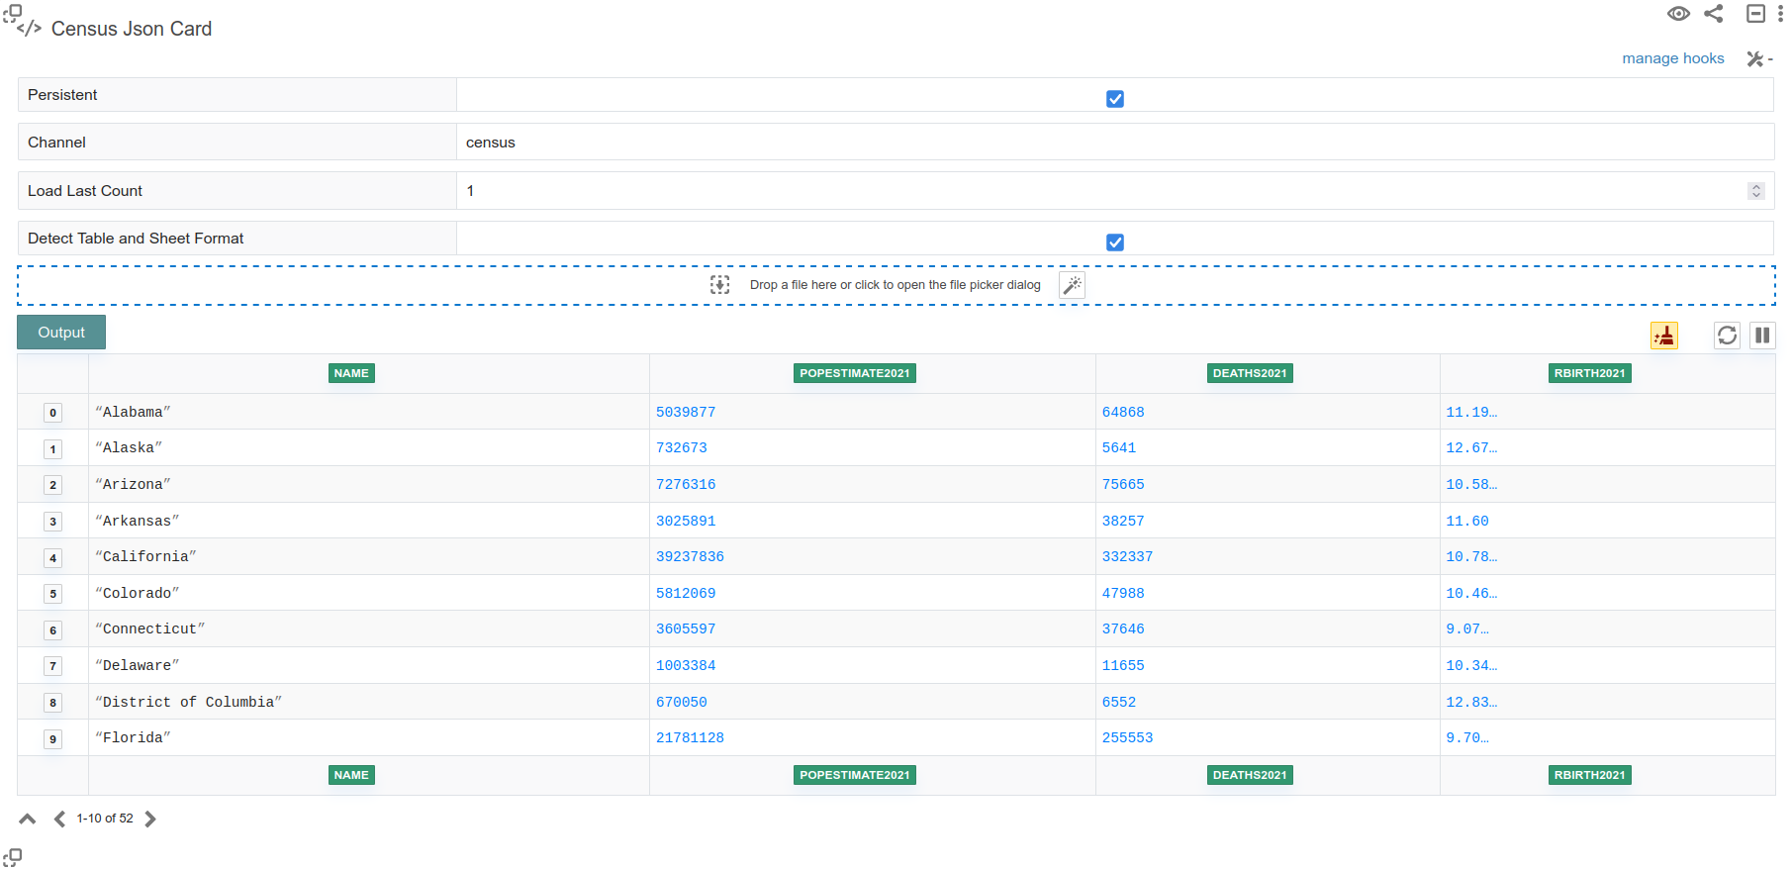Image resolution: width=1792 pixels, height=869 pixels.
Task: Click population value 39237836
Action: 690,556
